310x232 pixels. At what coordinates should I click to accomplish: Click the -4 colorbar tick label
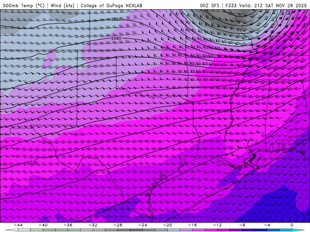tap(267, 225)
